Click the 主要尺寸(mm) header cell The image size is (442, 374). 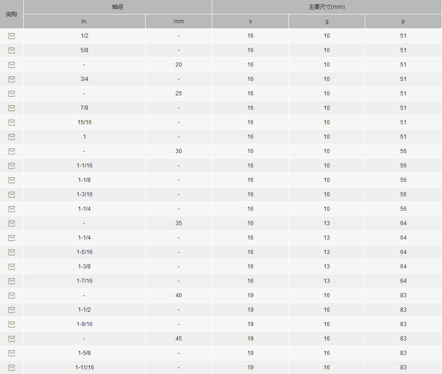click(327, 7)
